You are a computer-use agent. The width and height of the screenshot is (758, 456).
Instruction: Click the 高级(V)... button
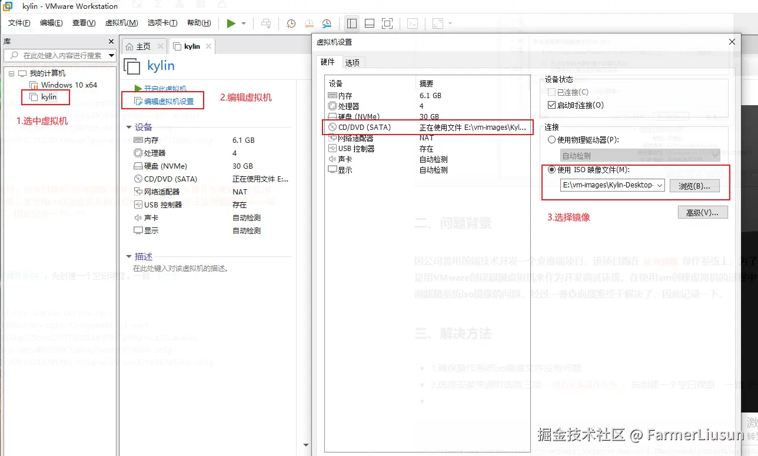[x=703, y=212]
